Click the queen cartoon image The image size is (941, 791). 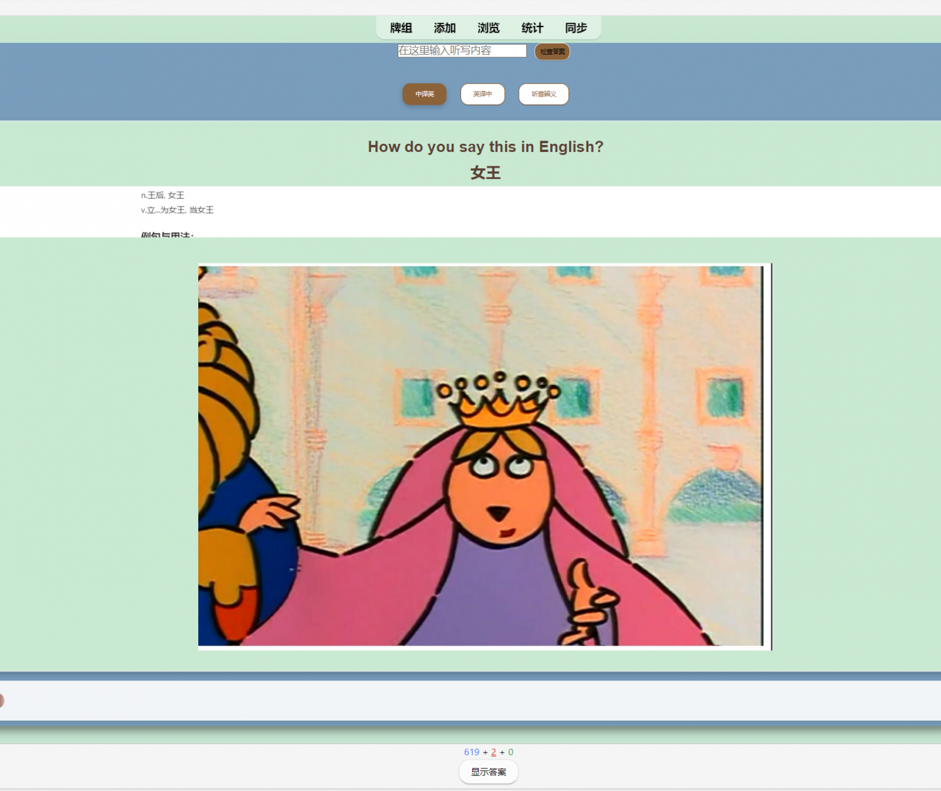[485, 456]
